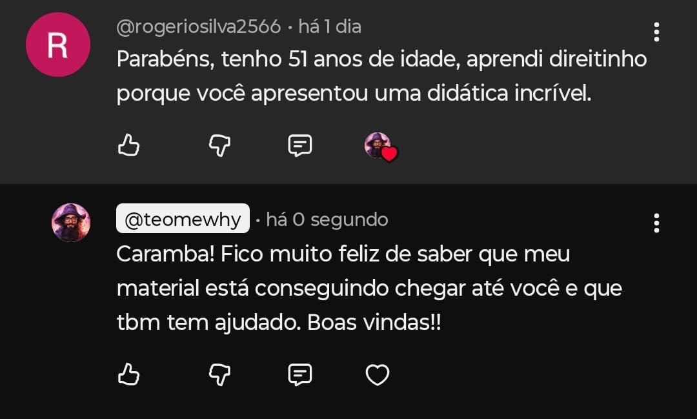Open the three-dot menu for rogeriosilva2566's comment
The height and width of the screenshot is (419, 697).
pos(656,32)
